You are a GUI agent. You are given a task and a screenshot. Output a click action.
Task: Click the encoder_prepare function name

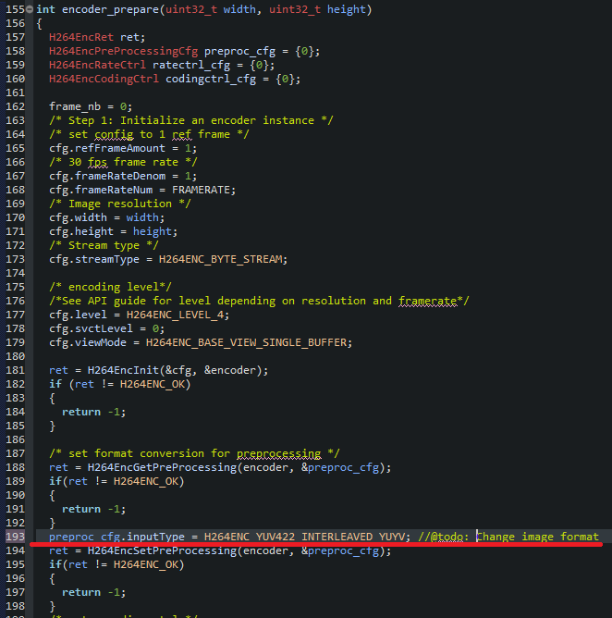point(110,9)
